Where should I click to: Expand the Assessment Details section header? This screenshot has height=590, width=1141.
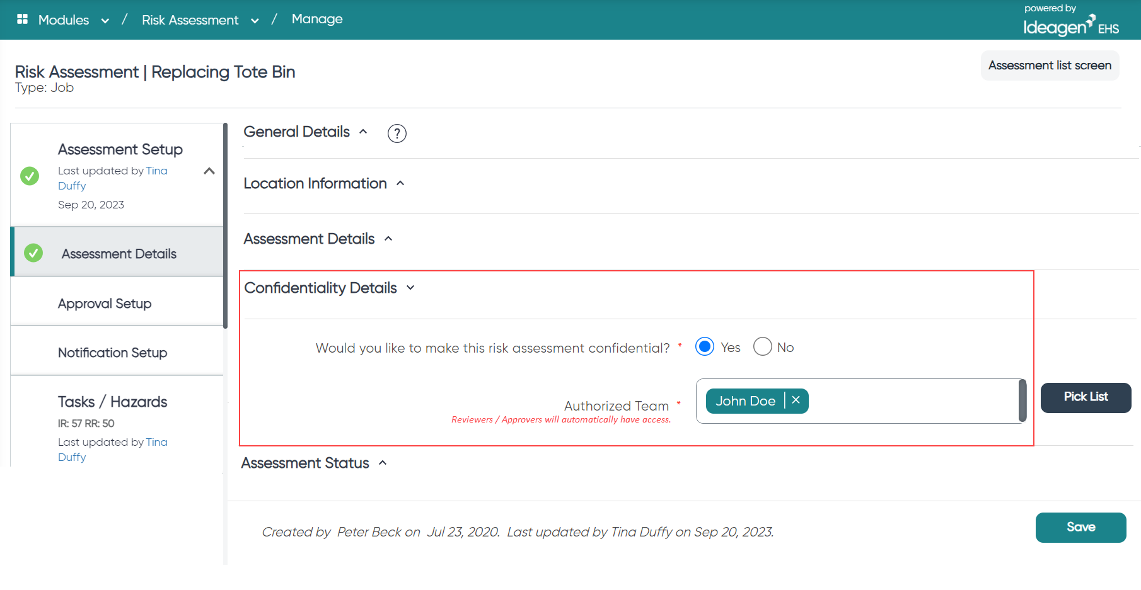click(388, 239)
